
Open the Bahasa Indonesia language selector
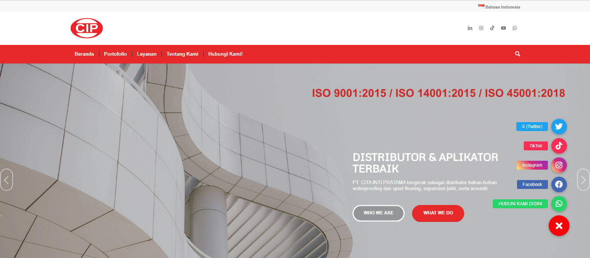(x=500, y=7)
